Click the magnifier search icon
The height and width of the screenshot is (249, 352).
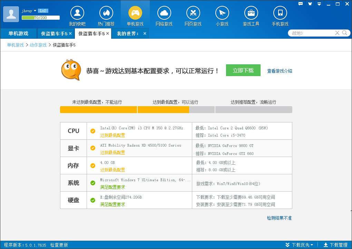345,33
